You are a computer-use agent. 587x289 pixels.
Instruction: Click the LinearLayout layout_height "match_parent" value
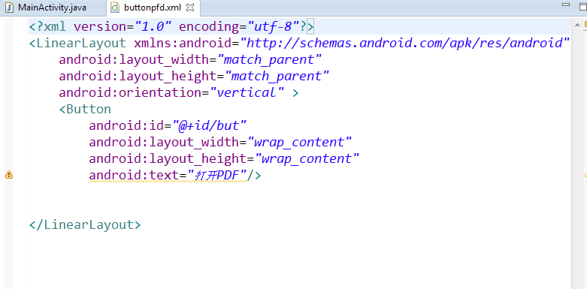tap(277, 77)
